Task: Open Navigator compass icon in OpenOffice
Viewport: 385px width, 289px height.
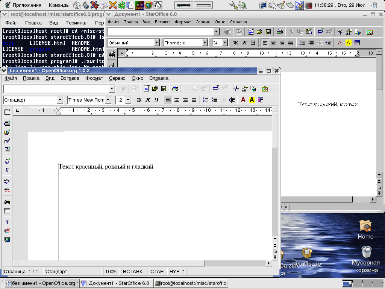Action: click(x=236, y=88)
